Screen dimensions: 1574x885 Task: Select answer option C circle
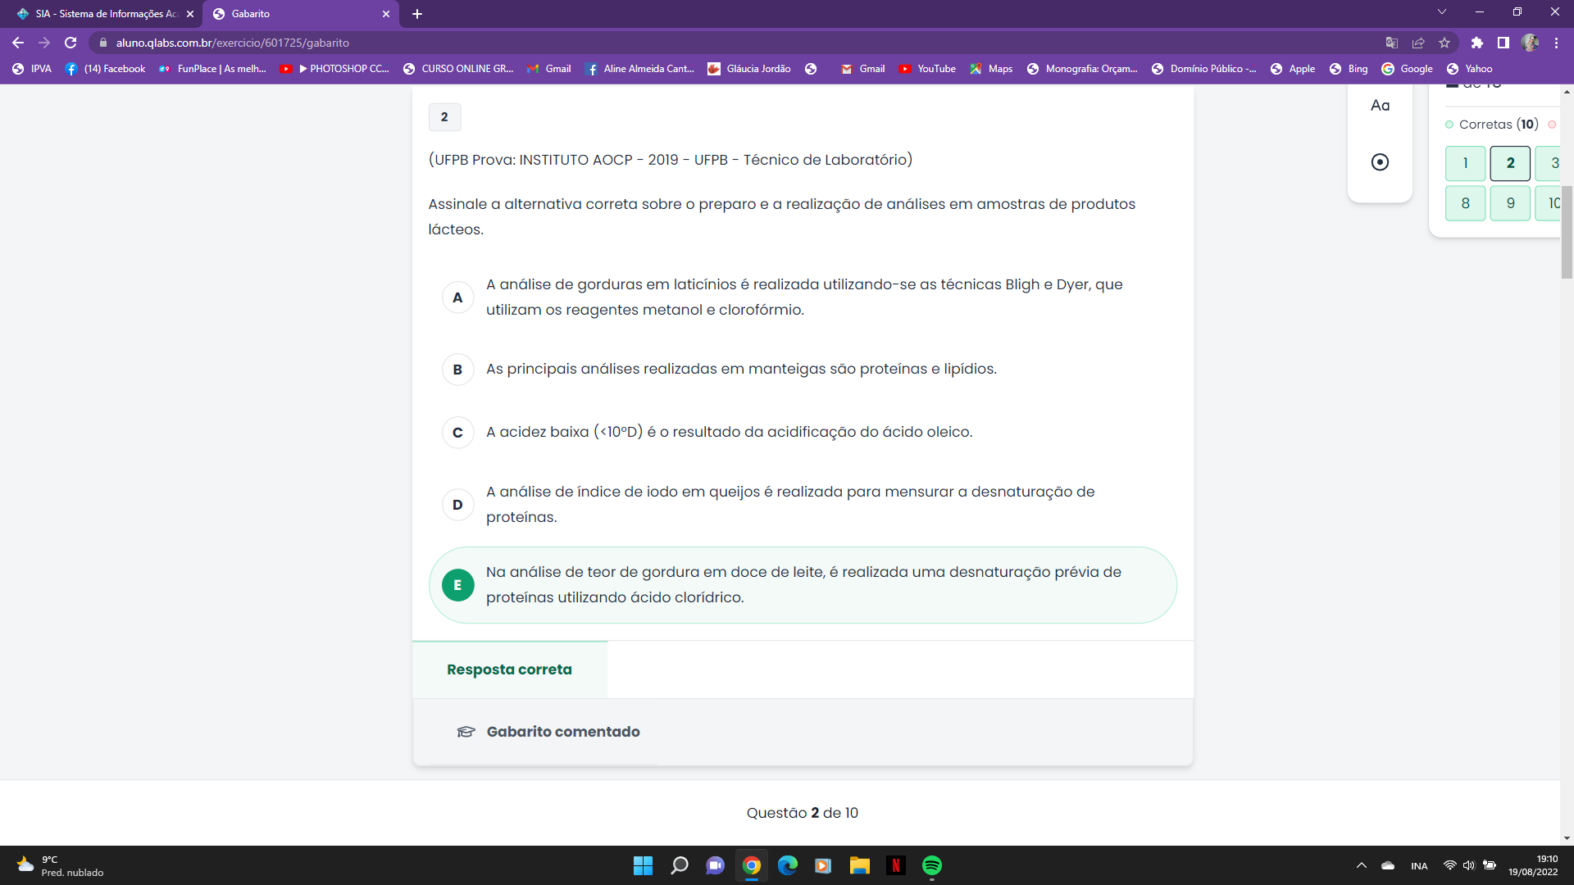457,433
